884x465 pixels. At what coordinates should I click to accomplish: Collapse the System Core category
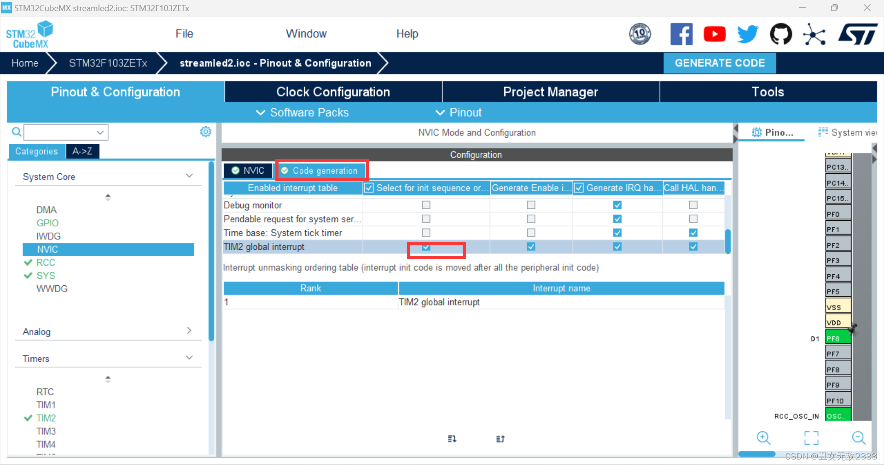pyautogui.click(x=189, y=176)
